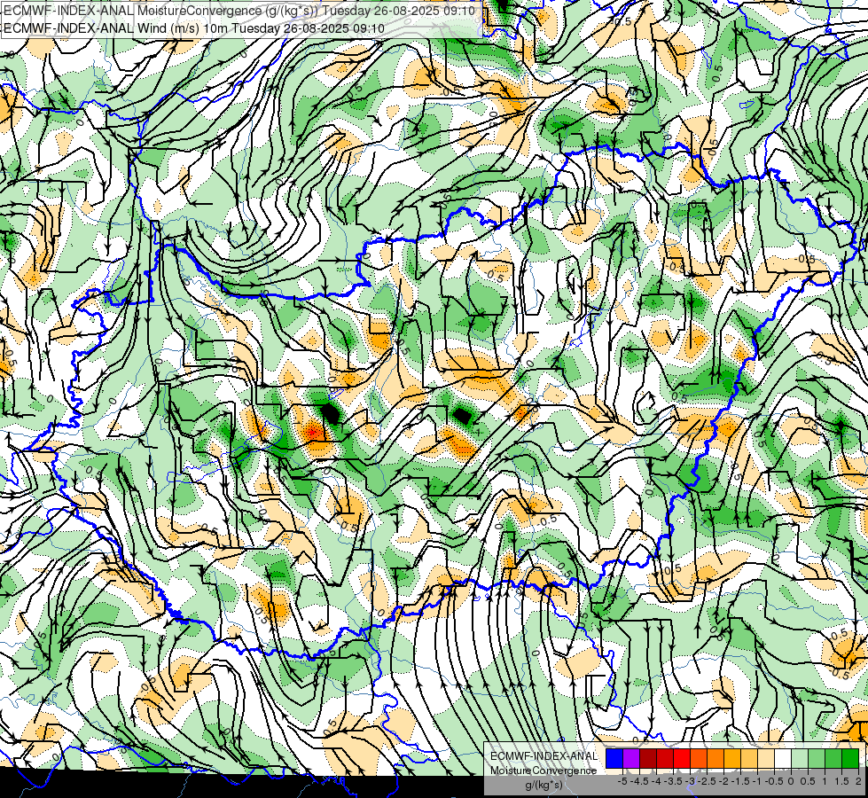Select the red-orange swatch between -3 and -2.5
868x798 pixels.
pos(699,758)
